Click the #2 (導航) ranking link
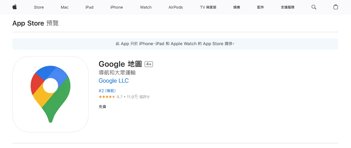351x148 pixels. pyautogui.click(x=107, y=91)
